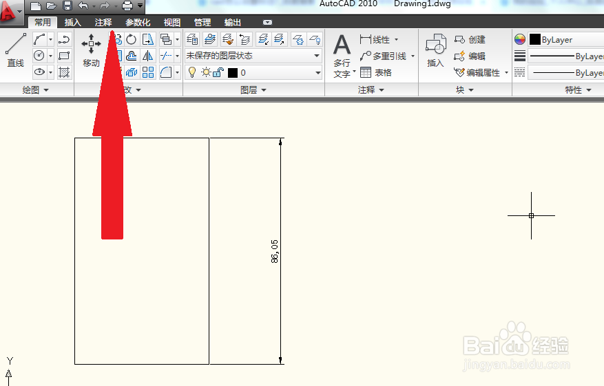Image resolution: width=604 pixels, height=386 pixels.
Task: Expand the Annotation (注释) panel
Action: coord(371,89)
